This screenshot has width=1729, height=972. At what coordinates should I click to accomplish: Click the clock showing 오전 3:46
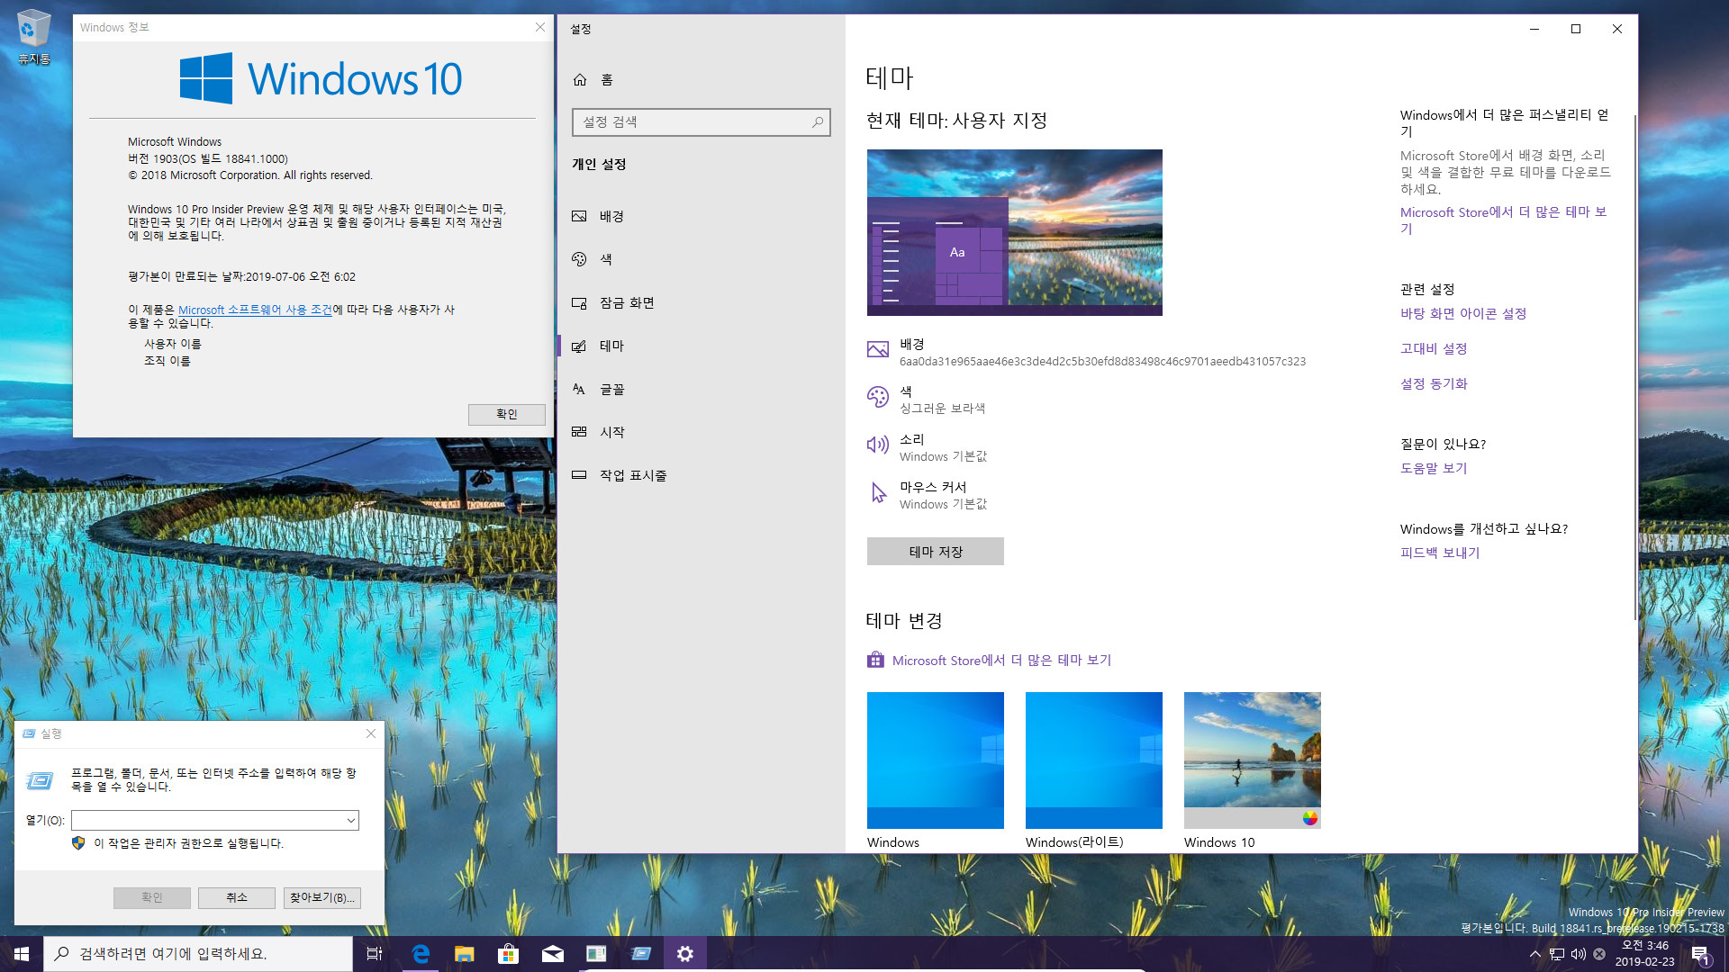coord(1644,954)
